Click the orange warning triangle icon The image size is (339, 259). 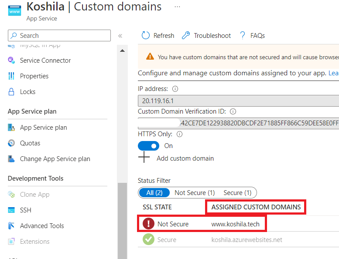click(x=150, y=57)
